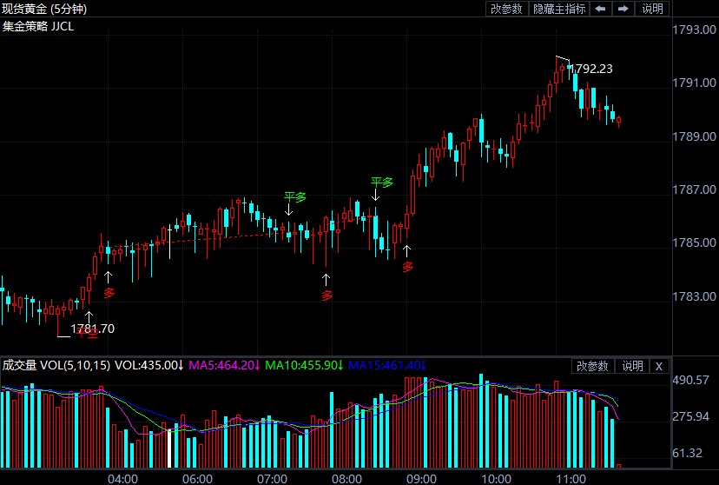The height and width of the screenshot is (485, 719).
Task: Click 隐藏主指标 to hide main indicator
Action: pos(559,9)
